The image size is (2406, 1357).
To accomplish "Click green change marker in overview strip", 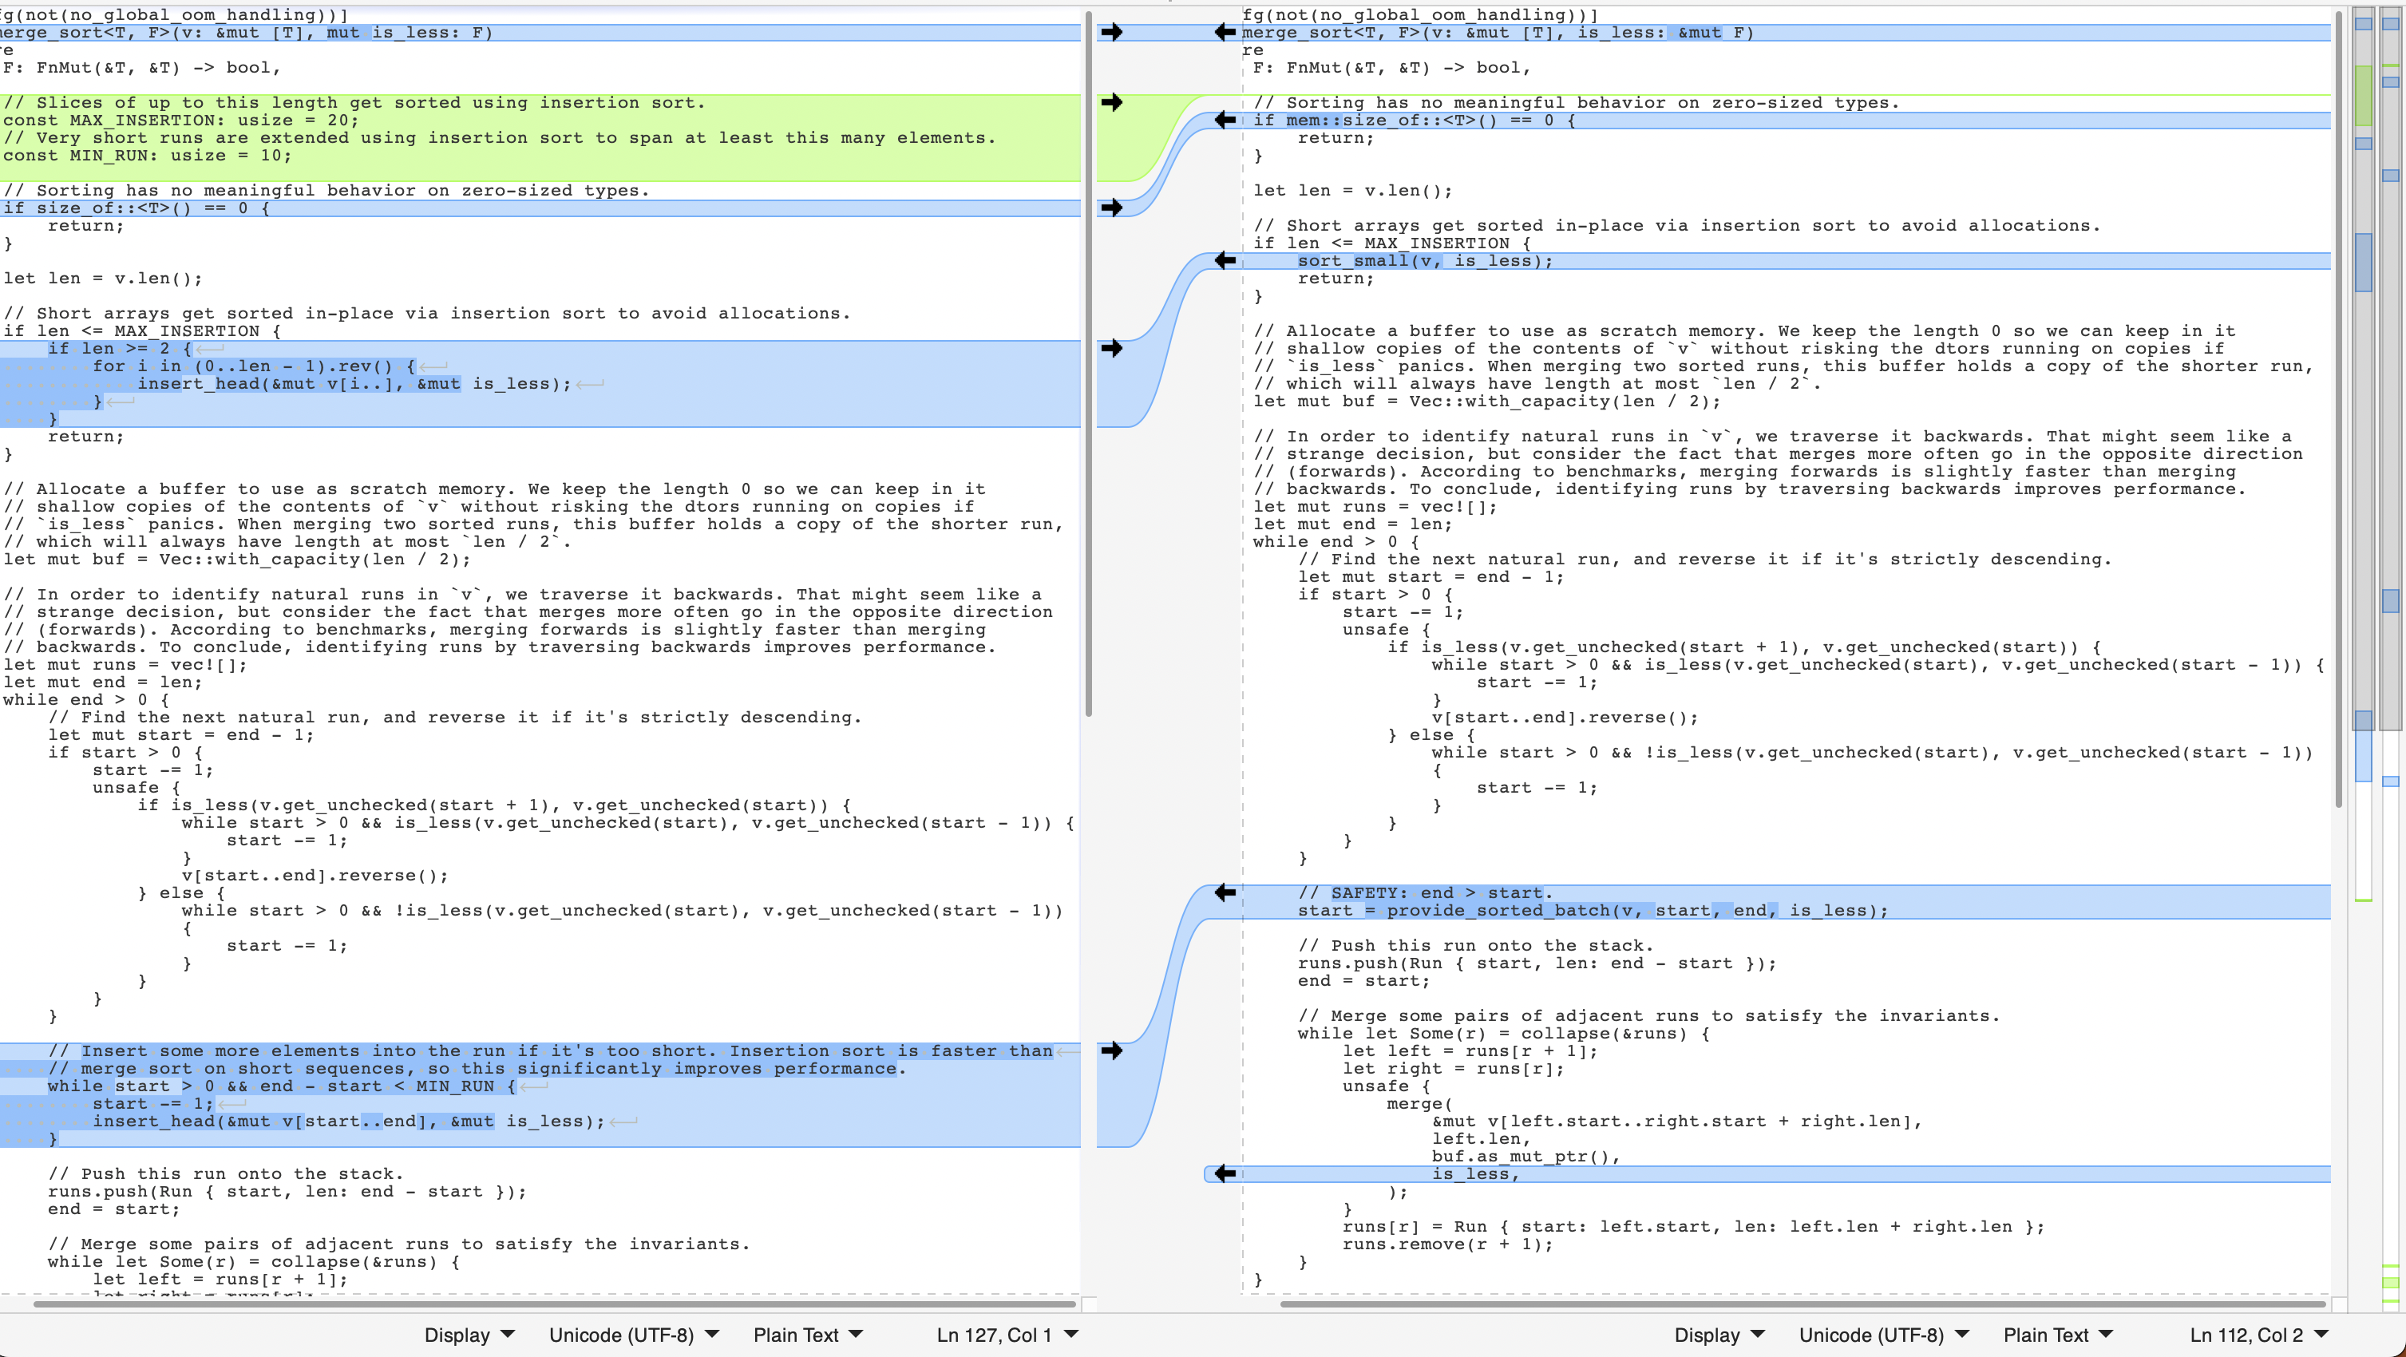I will [2363, 93].
